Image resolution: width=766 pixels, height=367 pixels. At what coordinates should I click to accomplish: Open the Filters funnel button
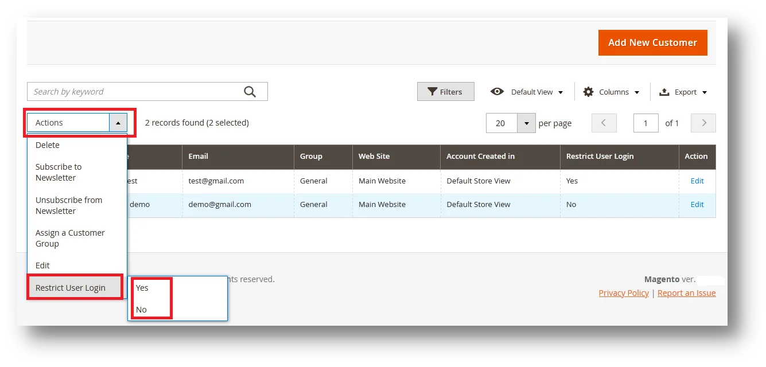coord(446,92)
